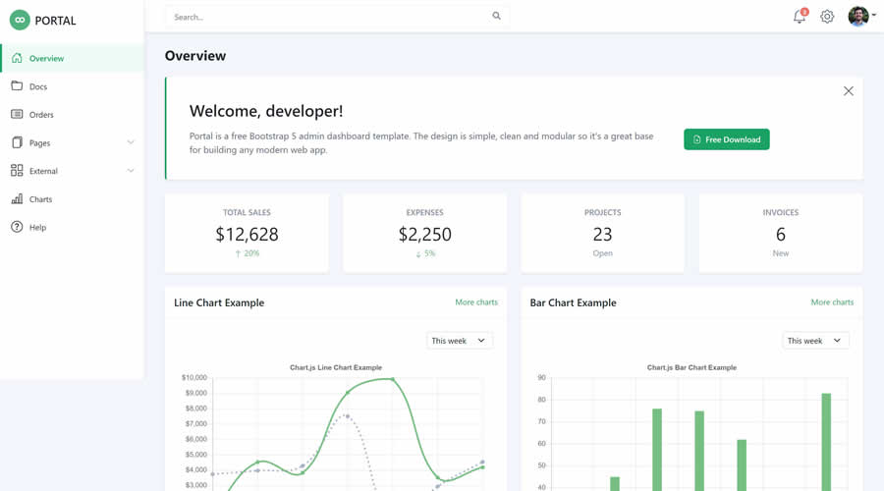Click the Help question mark icon
The width and height of the screenshot is (884, 491).
pos(17,227)
